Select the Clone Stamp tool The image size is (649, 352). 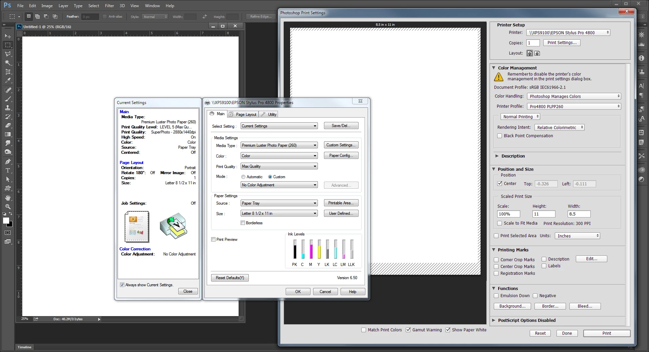click(8, 108)
